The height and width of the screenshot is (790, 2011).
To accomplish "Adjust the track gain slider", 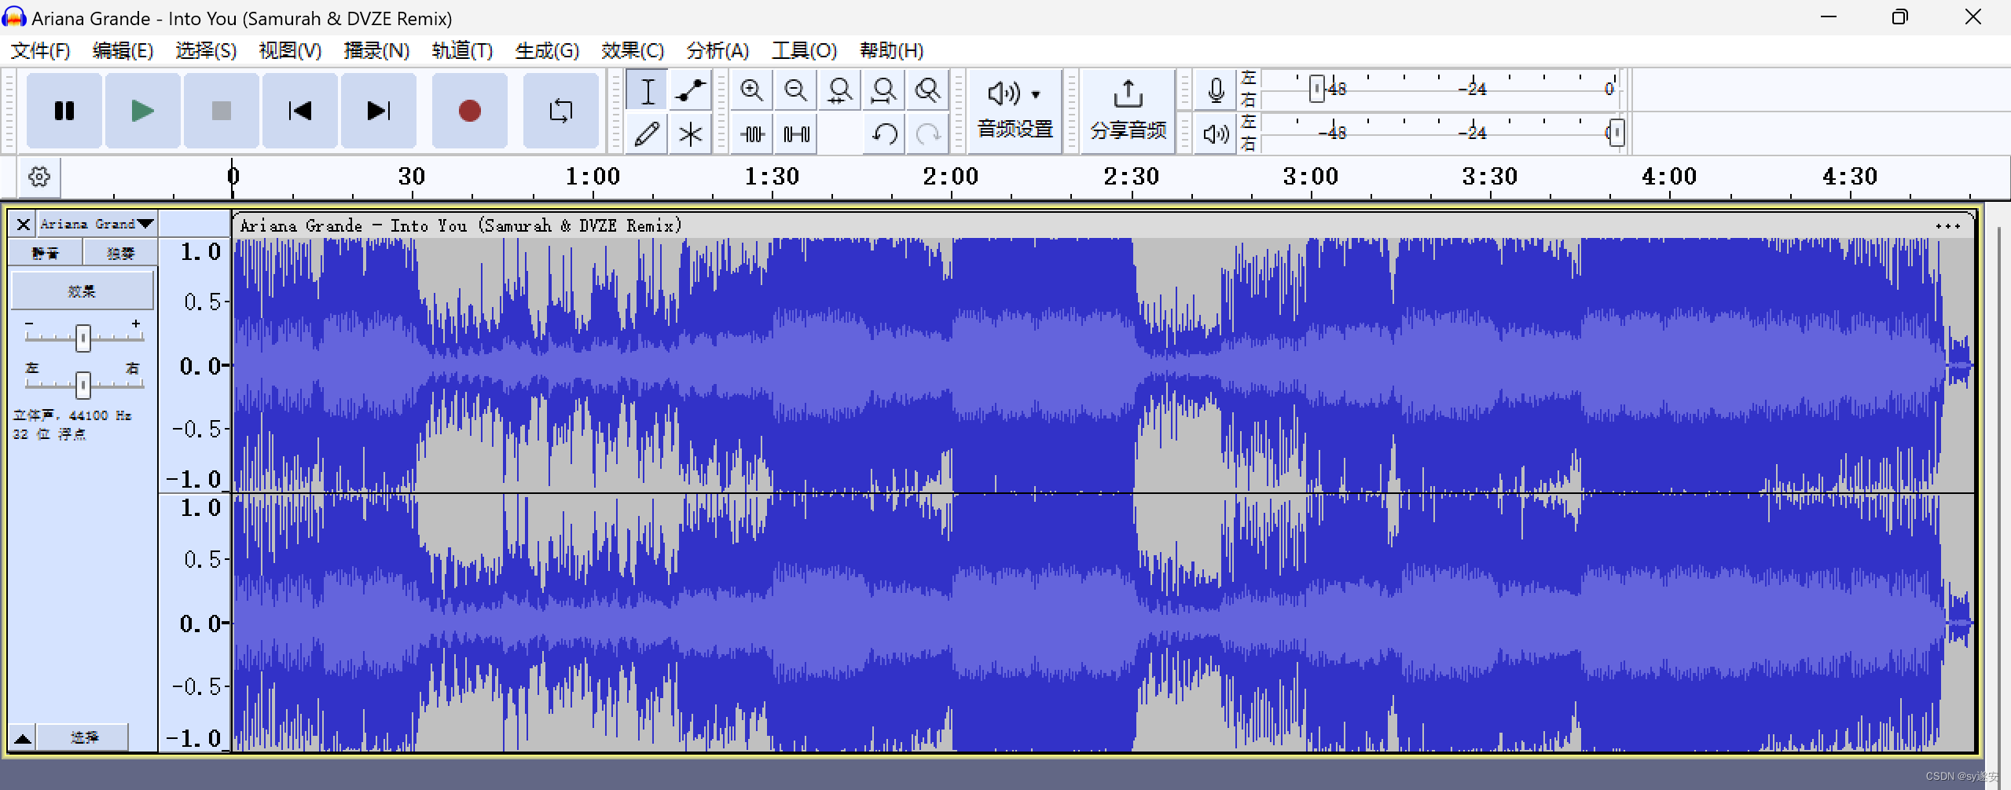I will tap(82, 338).
